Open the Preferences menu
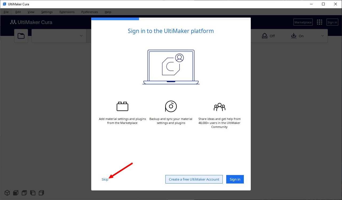This screenshot has height=200, width=342. pyautogui.click(x=90, y=12)
